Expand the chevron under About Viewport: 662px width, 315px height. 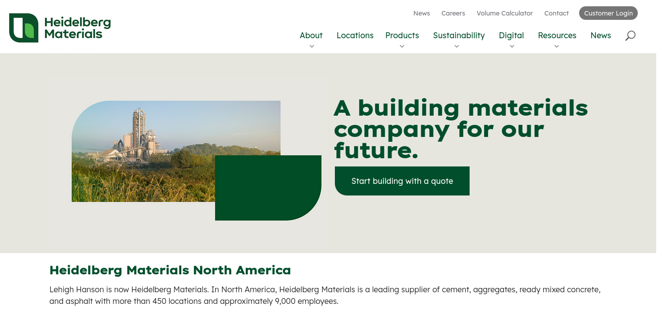pyautogui.click(x=312, y=46)
